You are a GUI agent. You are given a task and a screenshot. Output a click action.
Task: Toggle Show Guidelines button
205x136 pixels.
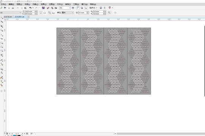click(x=86, y=8)
